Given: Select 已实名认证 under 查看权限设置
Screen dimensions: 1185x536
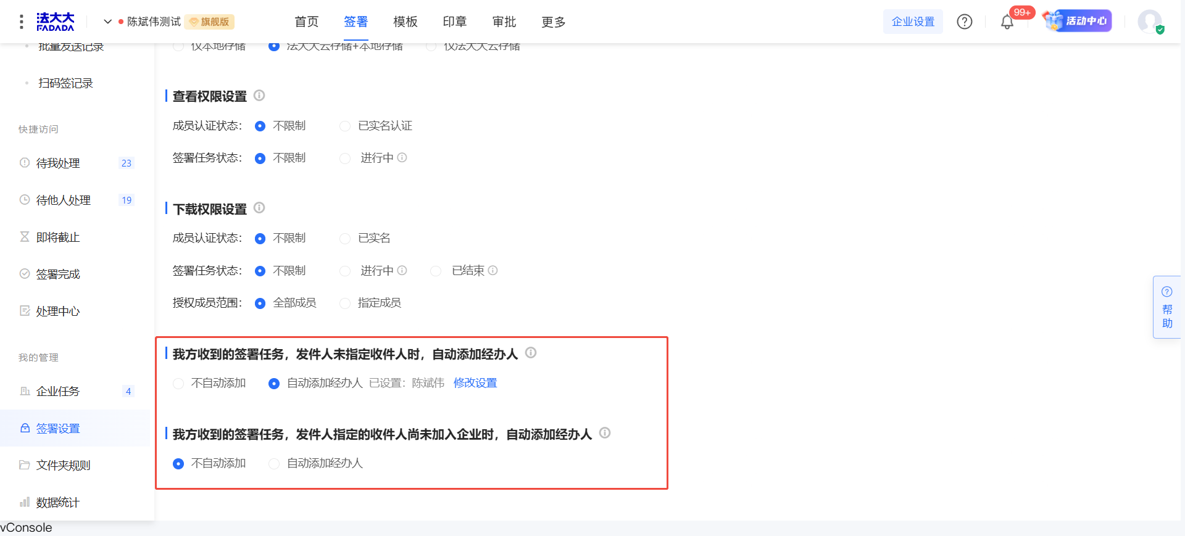Looking at the screenshot, I should pyautogui.click(x=345, y=126).
